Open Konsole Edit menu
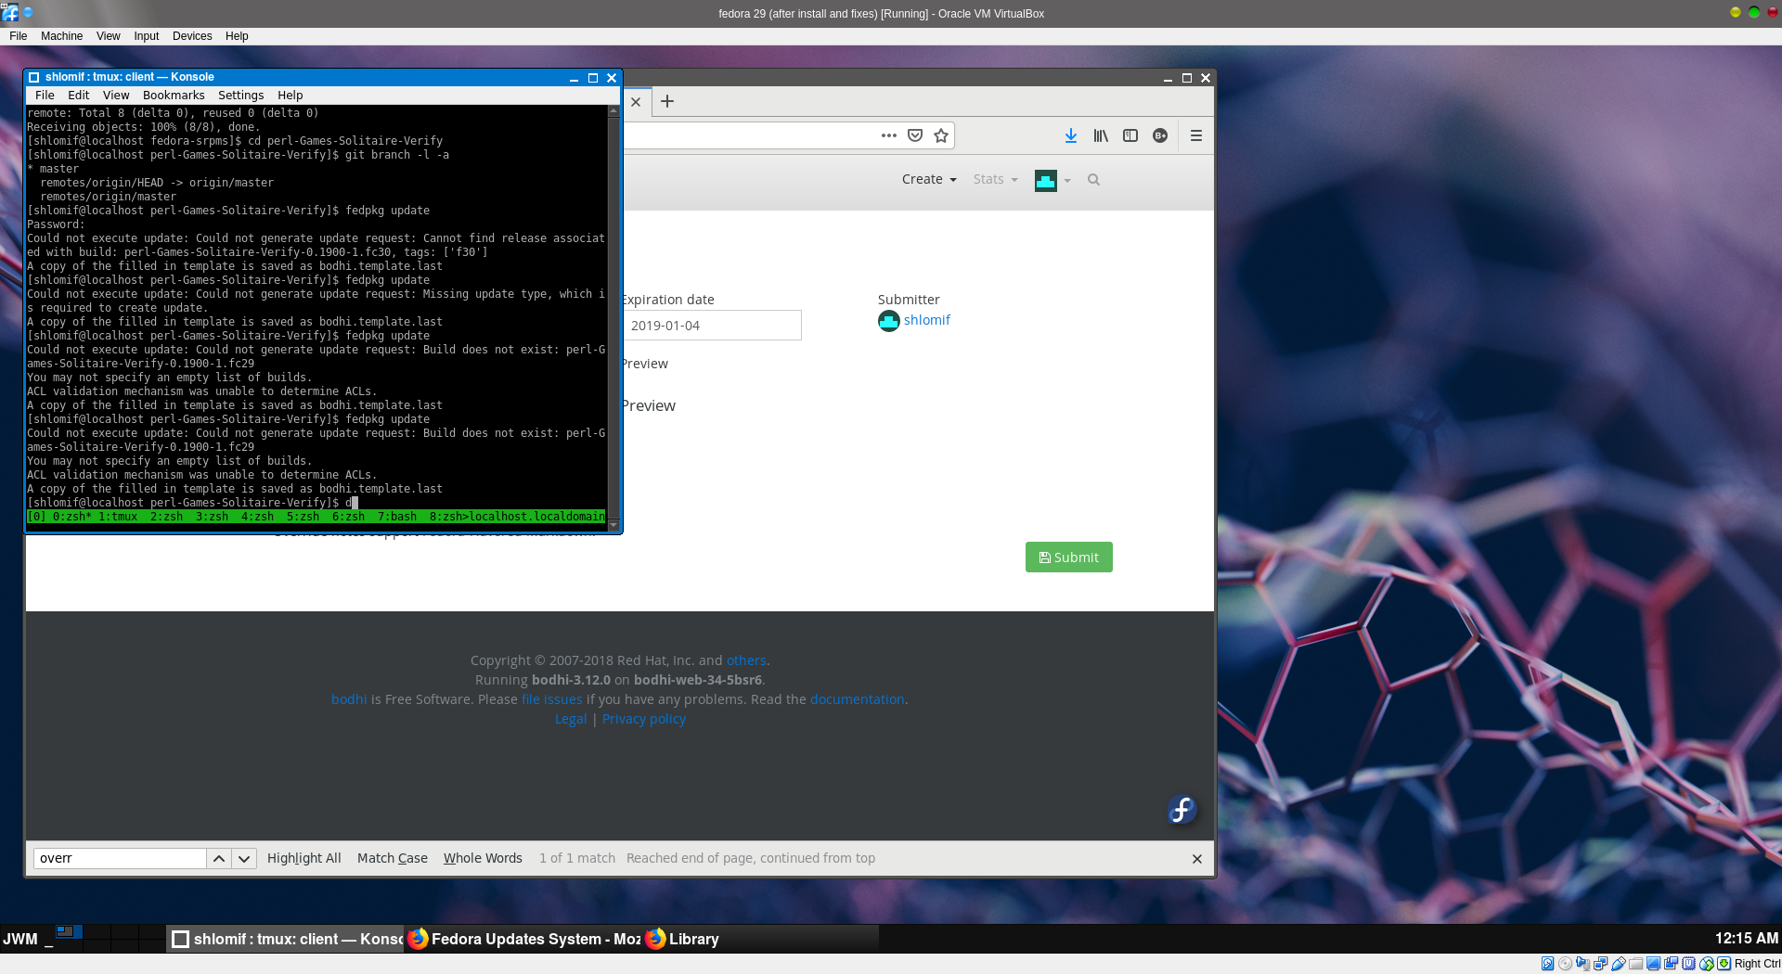The width and height of the screenshot is (1782, 974). coord(79,96)
